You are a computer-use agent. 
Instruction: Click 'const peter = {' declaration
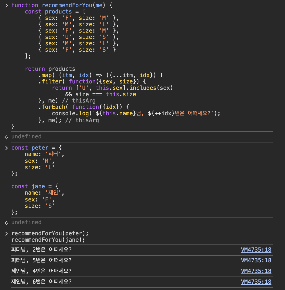[36, 148]
